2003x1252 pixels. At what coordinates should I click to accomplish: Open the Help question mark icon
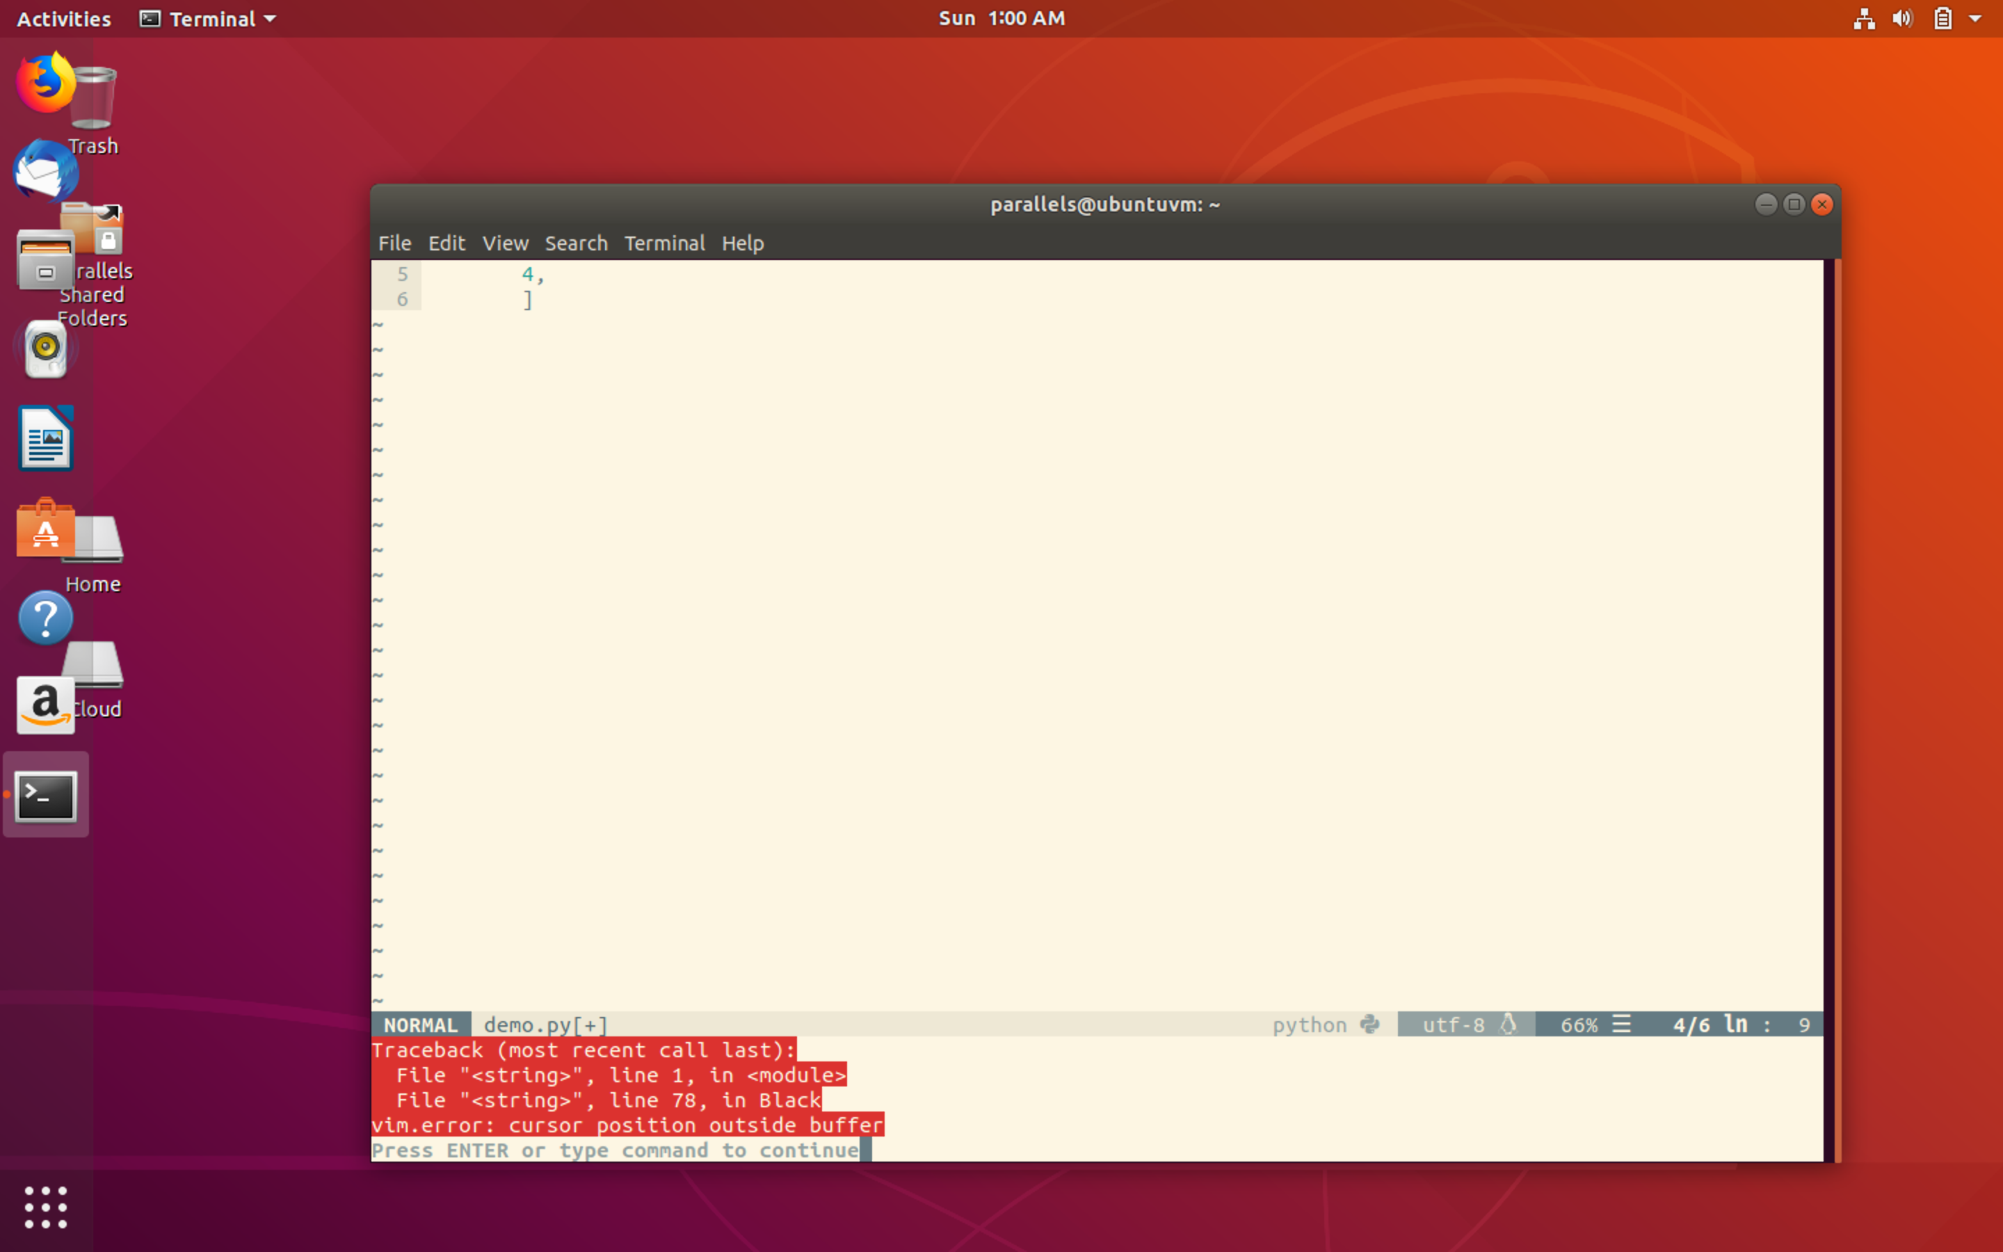tap(45, 618)
